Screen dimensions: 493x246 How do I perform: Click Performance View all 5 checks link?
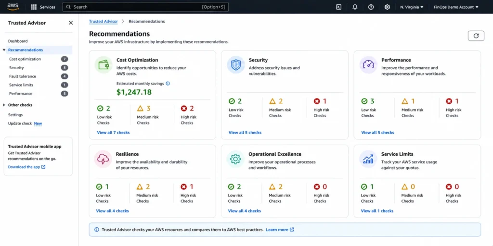(x=377, y=133)
